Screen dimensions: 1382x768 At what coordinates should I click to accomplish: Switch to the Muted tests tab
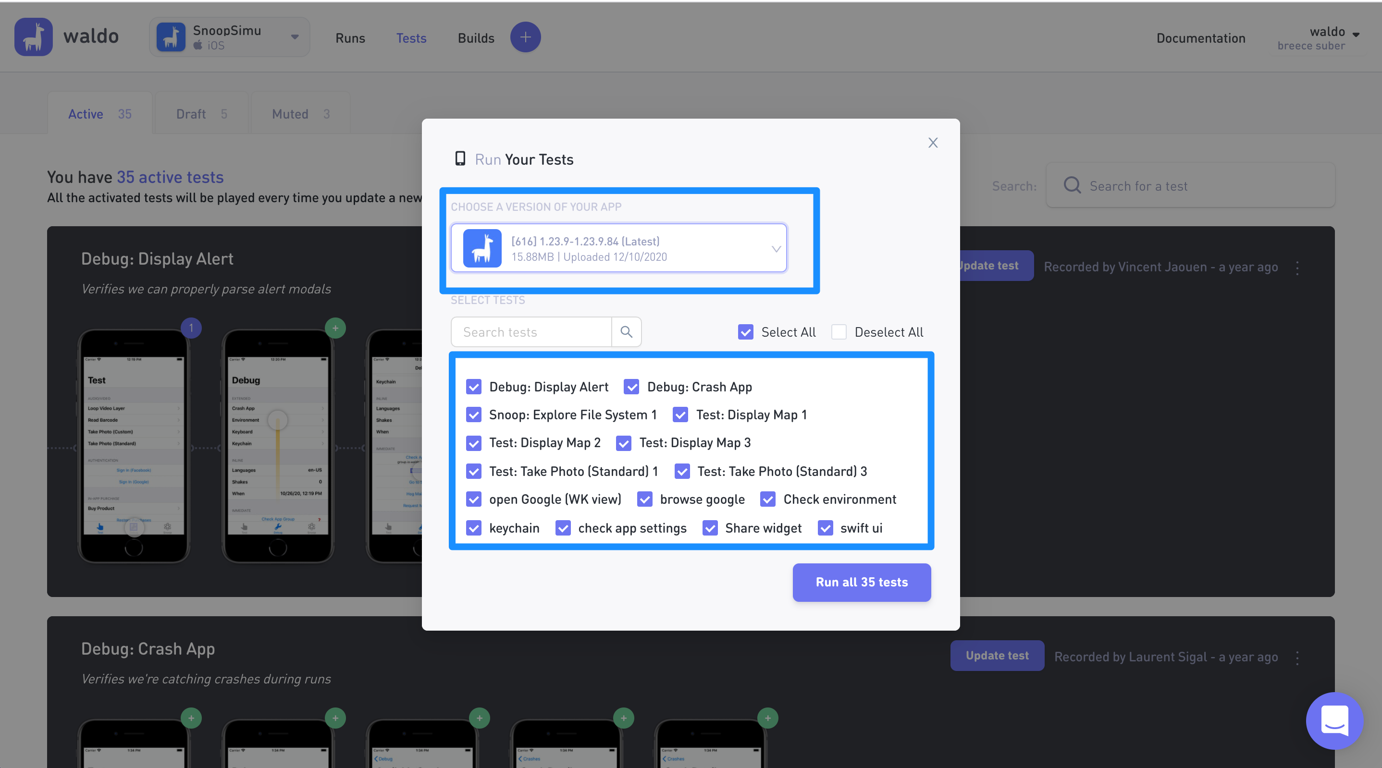300,113
